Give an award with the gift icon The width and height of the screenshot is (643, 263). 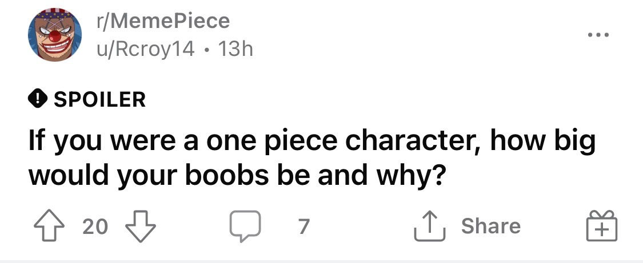(x=601, y=226)
